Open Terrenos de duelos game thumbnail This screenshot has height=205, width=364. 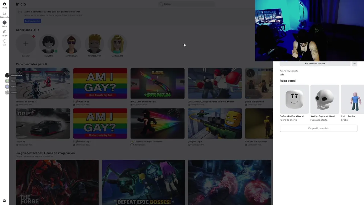tap(43, 83)
